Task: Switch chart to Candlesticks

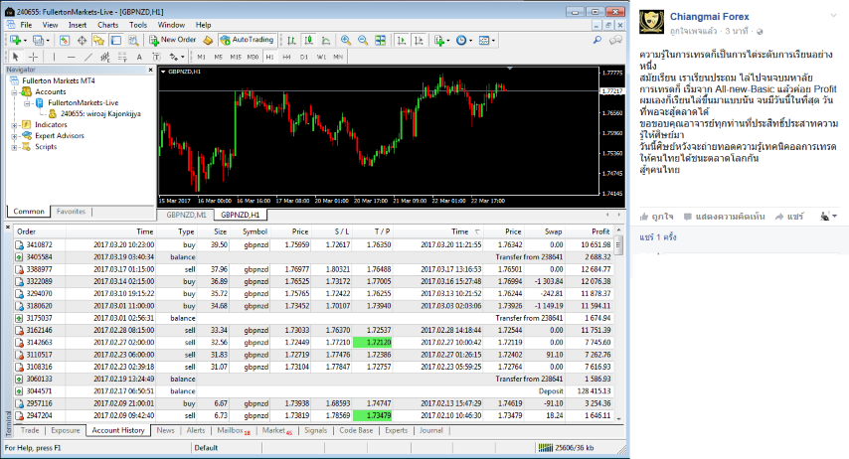Action: tap(308, 40)
